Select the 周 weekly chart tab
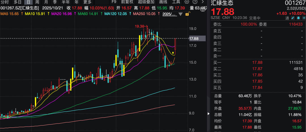This screenshot has width=306, height=132. tap(37, 2)
